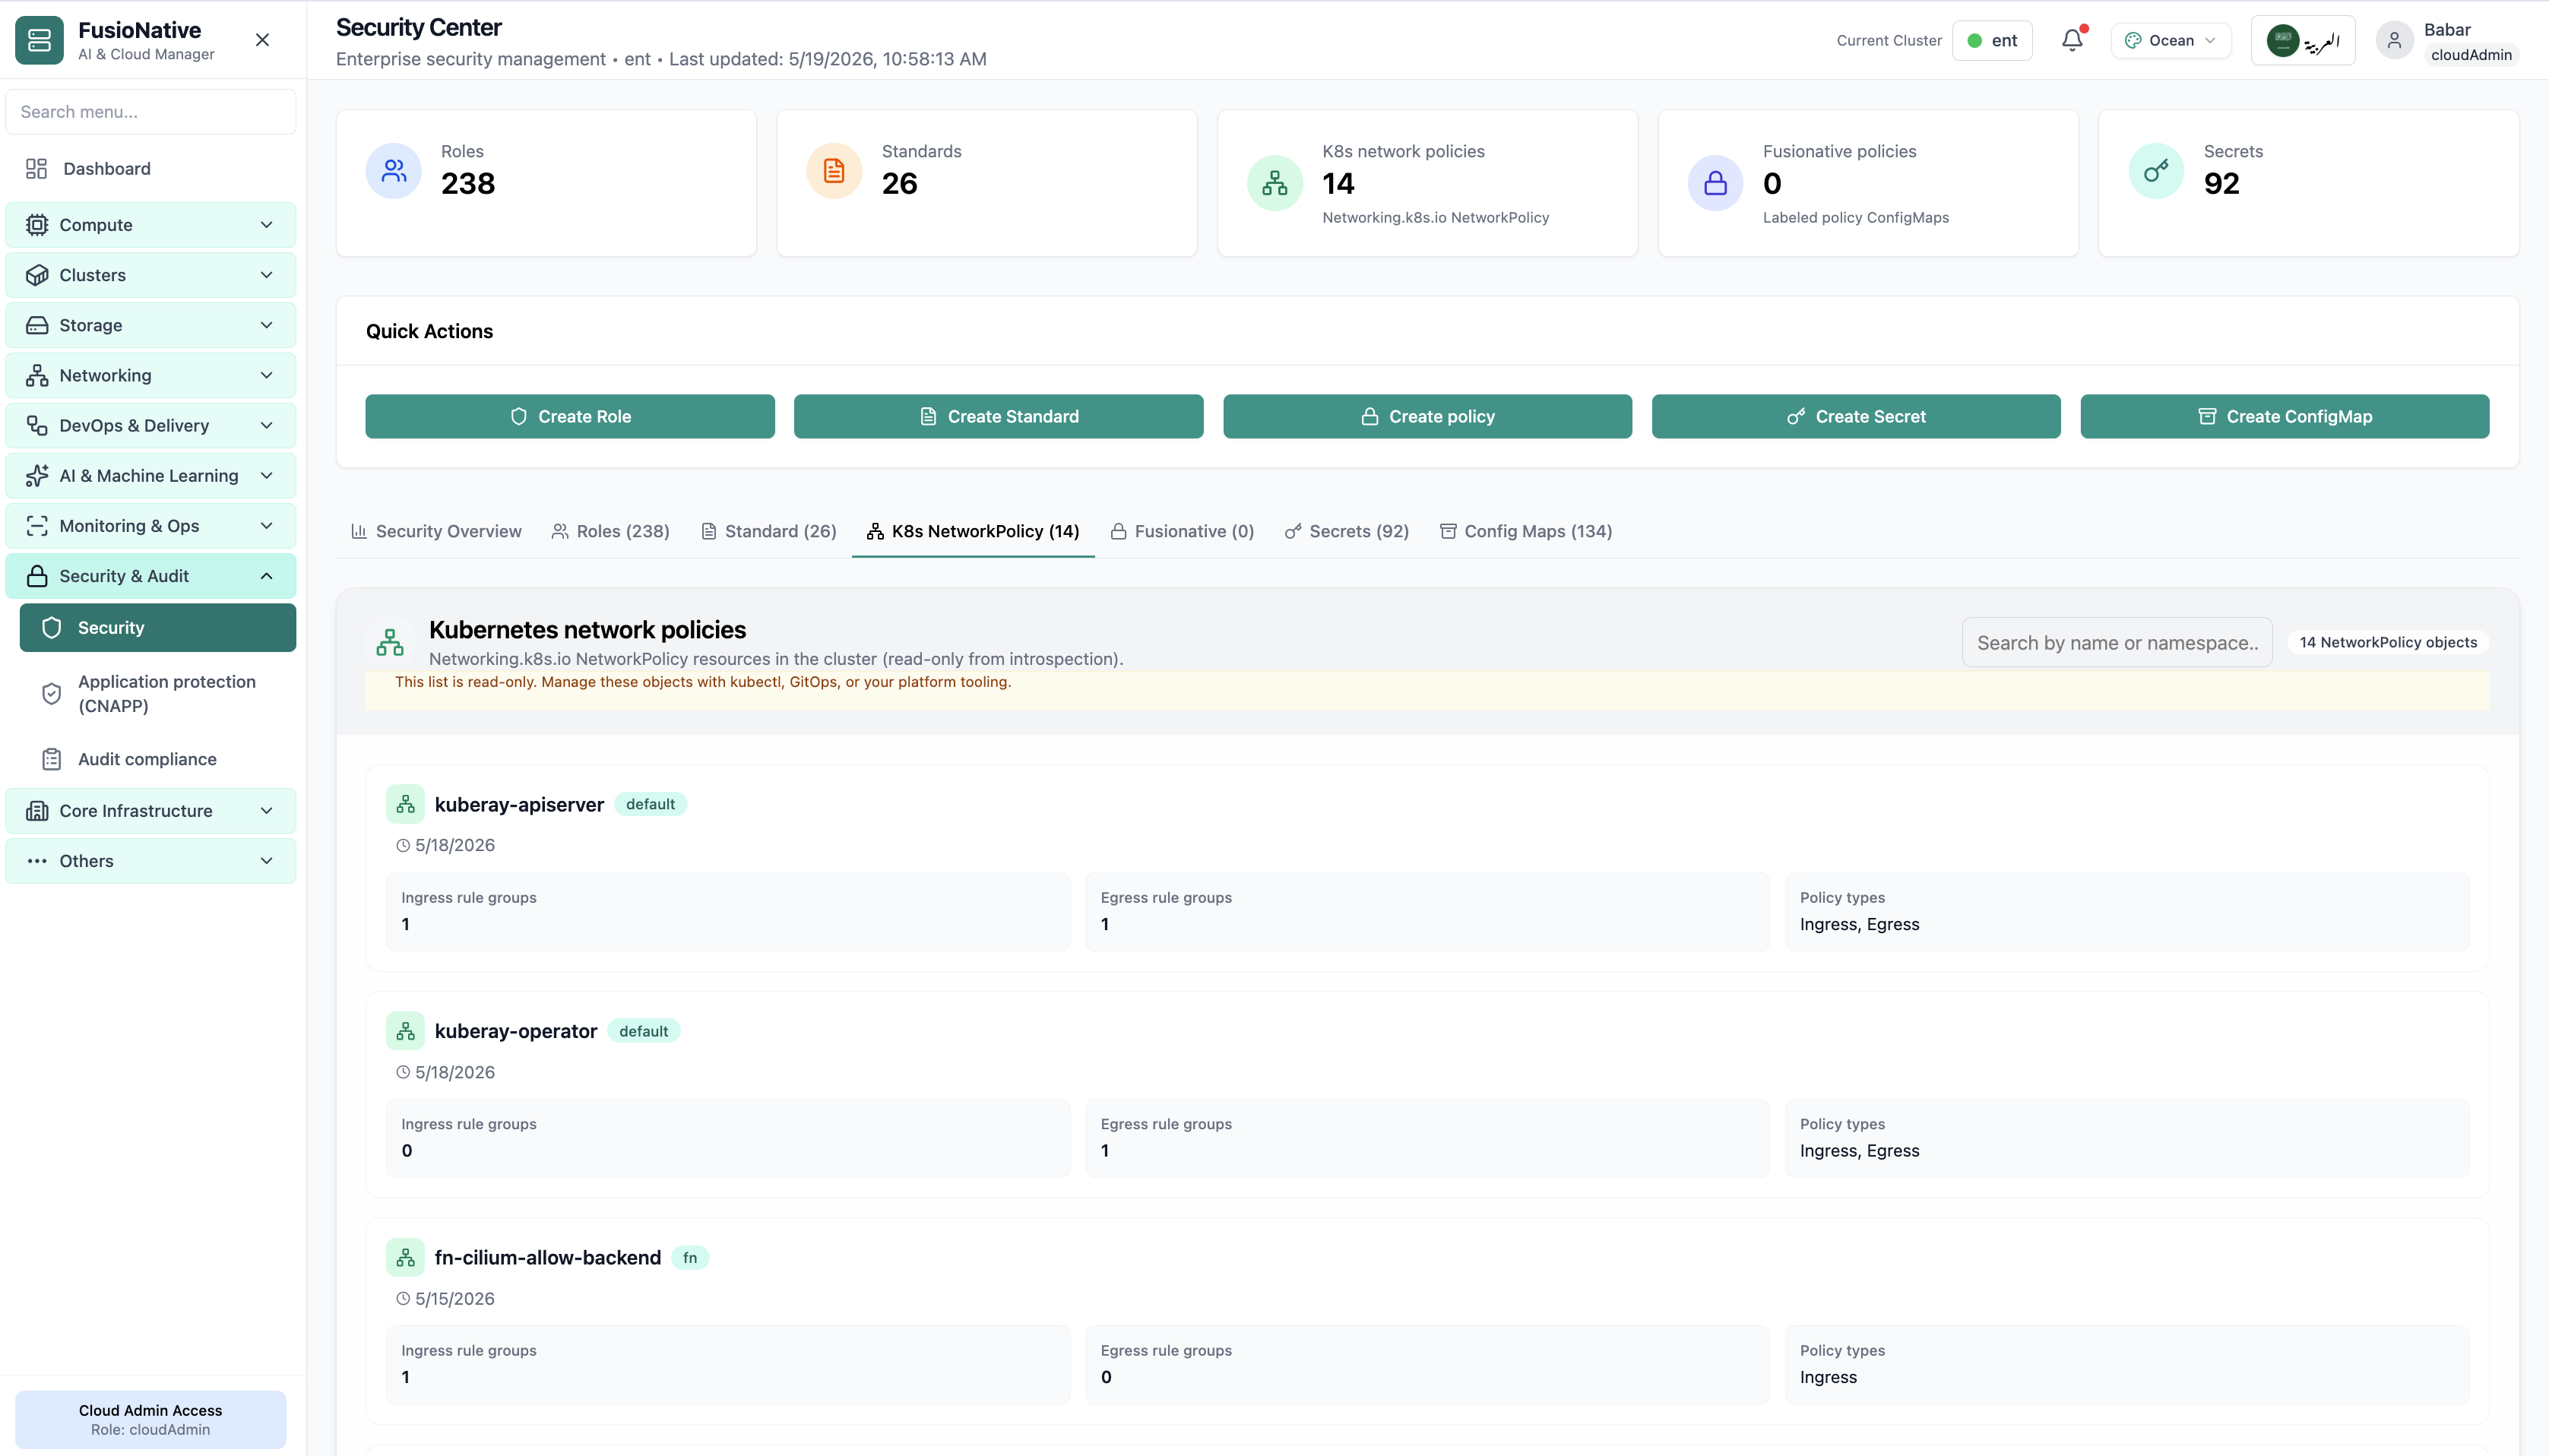Click the Compute chip icon in sidebar
This screenshot has width=2549, height=1456.
37,225
